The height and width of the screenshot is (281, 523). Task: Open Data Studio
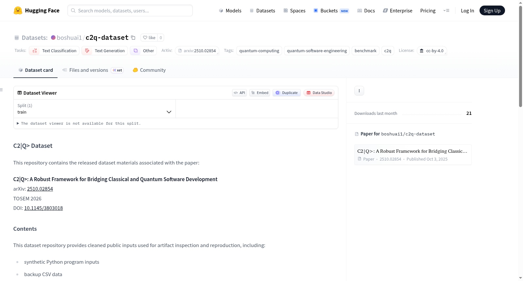pyautogui.click(x=319, y=93)
